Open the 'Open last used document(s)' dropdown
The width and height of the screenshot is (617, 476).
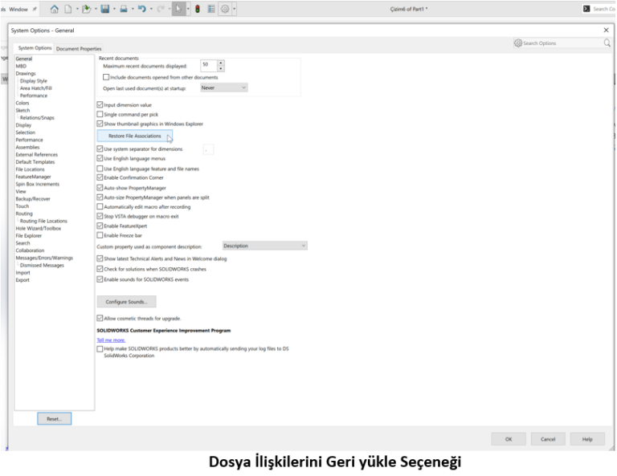pos(223,87)
